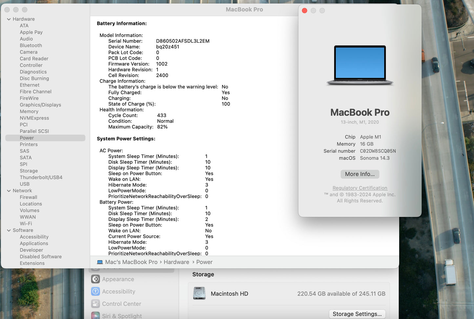Select Thunderbolt/USB4 in the sidebar
Viewport: 474px width, 319px height.
pos(41,177)
